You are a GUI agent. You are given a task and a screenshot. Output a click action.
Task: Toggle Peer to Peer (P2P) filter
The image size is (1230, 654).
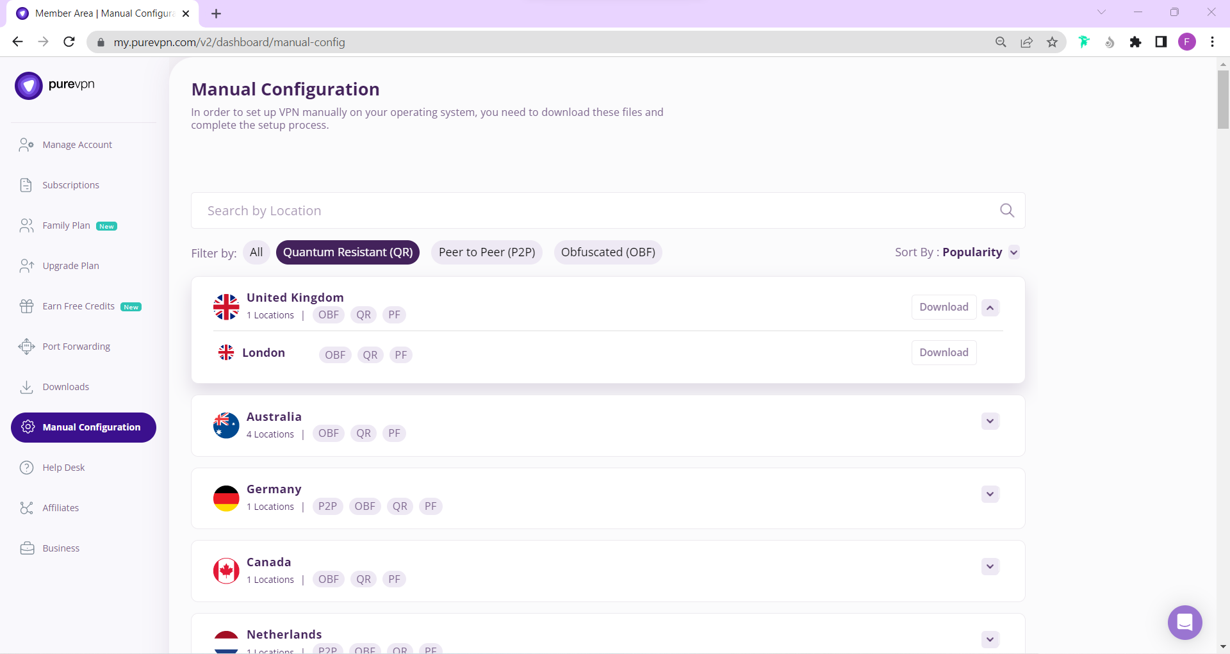[487, 252]
